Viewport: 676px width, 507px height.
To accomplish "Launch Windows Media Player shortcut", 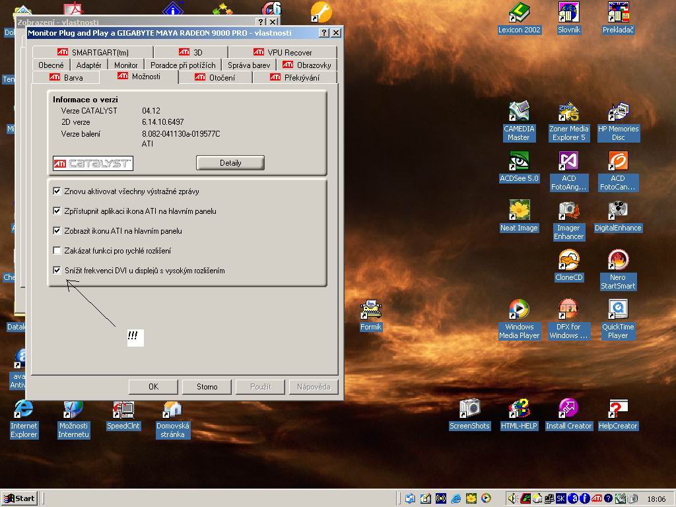I will [x=519, y=310].
